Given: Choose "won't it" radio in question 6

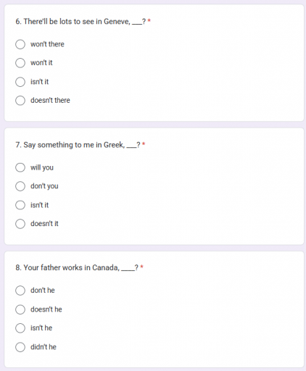Looking at the screenshot, I should (x=20, y=63).
